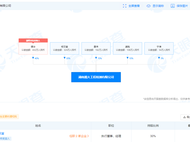
Task: Click the 保存图片 text label
Action: pyautogui.click(x=182, y=6)
